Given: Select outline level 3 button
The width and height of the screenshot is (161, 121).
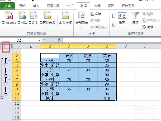Looking at the screenshot, I should 10,46.
